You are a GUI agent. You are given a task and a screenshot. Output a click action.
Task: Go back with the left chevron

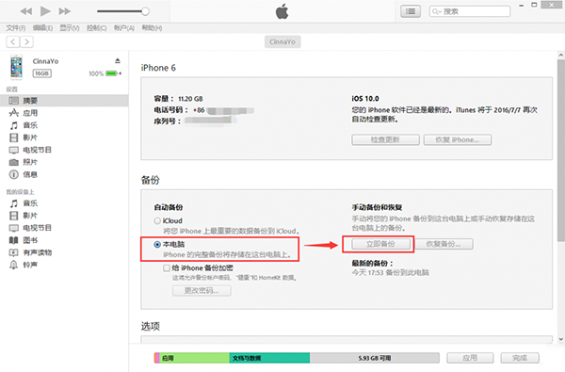[x=13, y=41]
